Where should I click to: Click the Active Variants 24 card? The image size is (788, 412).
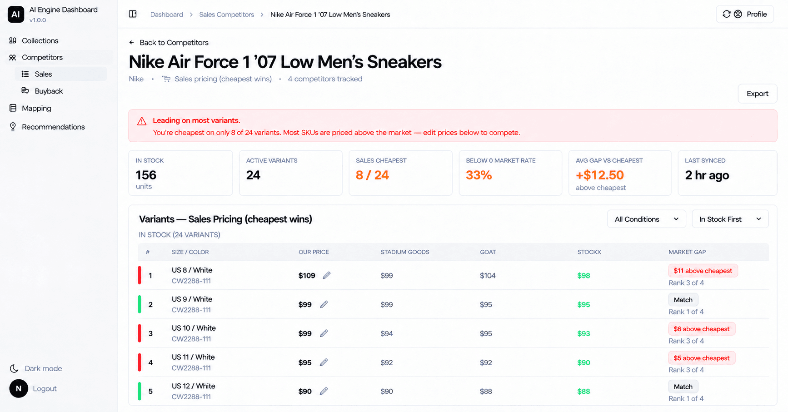[291, 173]
